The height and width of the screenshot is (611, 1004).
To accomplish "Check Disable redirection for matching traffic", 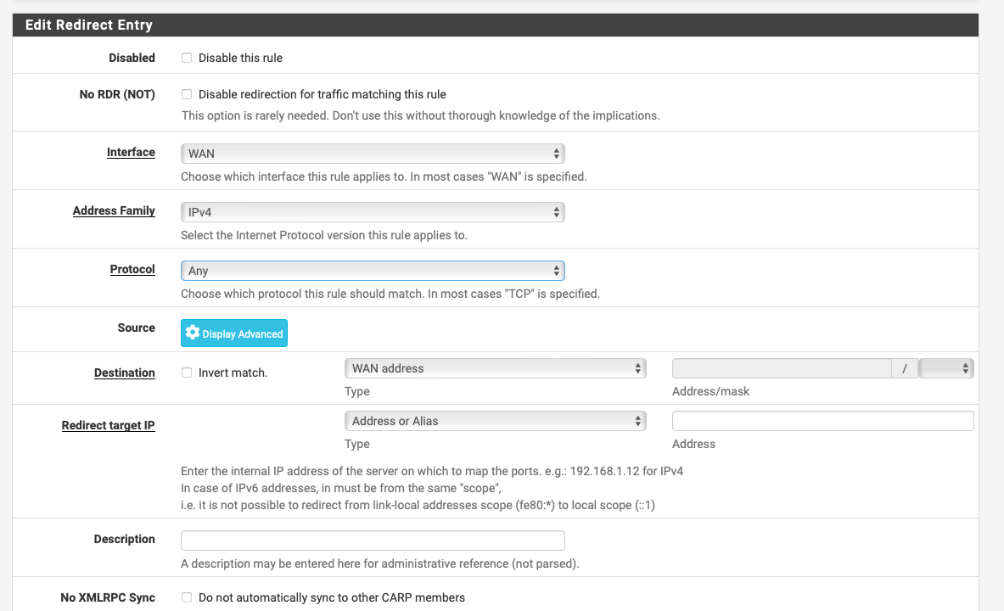I will pos(187,94).
